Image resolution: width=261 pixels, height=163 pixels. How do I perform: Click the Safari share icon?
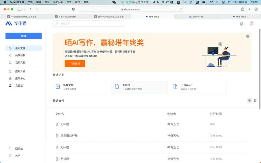pyautogui.click(x=243, y=9)
